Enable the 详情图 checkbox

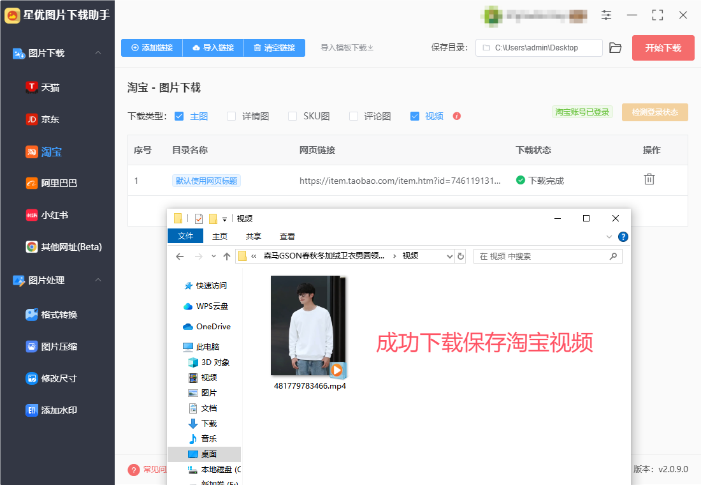point(231,116)
